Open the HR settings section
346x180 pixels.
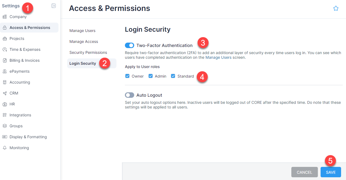pyautogui.click(x=12, y=104)
